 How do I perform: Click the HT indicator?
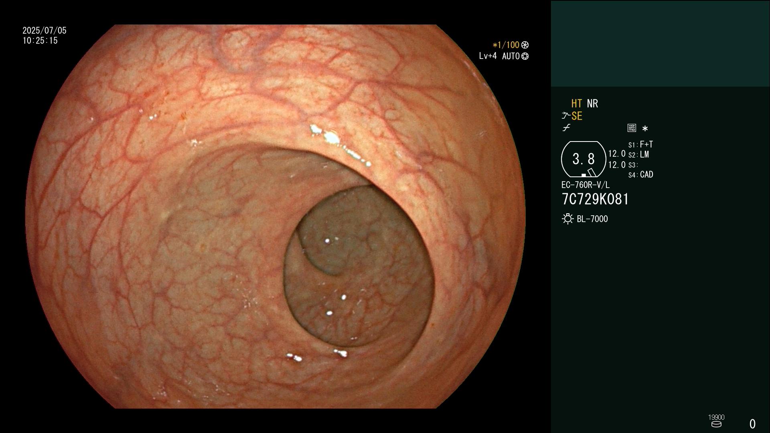tap(577, 103)
